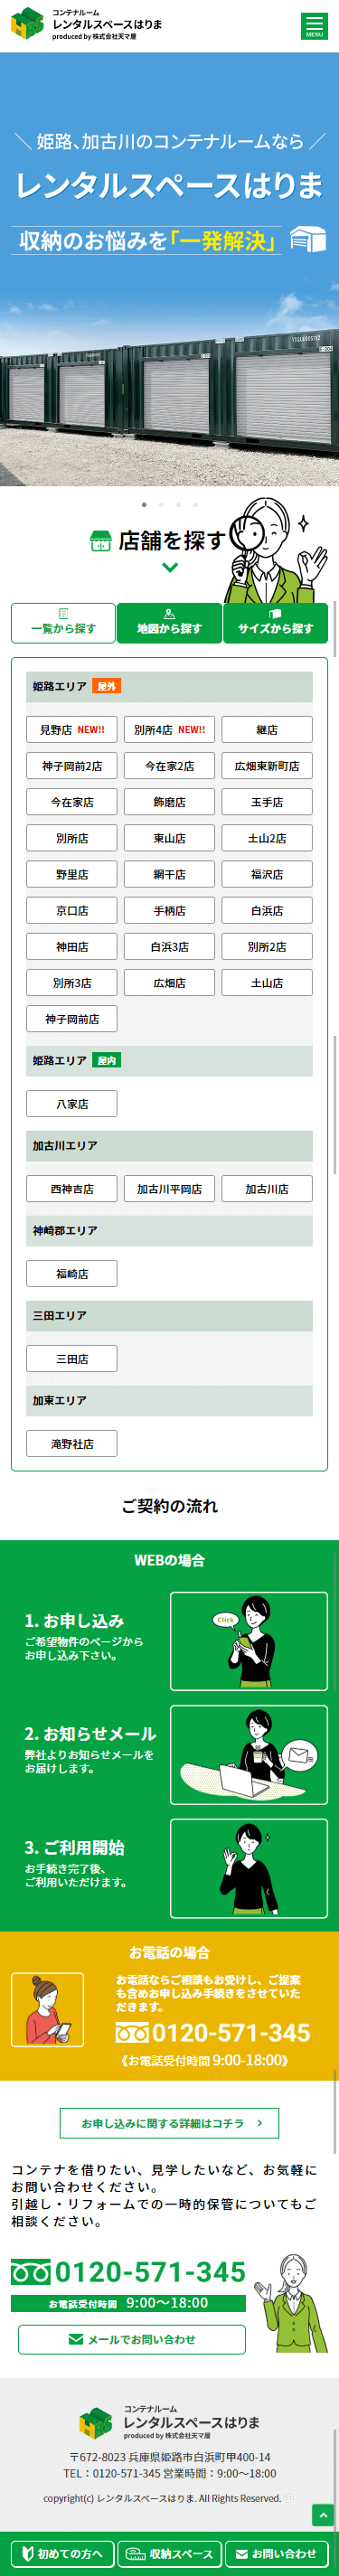Image resolution: width=339 pixels, height=2576 pixels.
Task: Click the back-to-top arrow icon
Action: [322, 2515]
